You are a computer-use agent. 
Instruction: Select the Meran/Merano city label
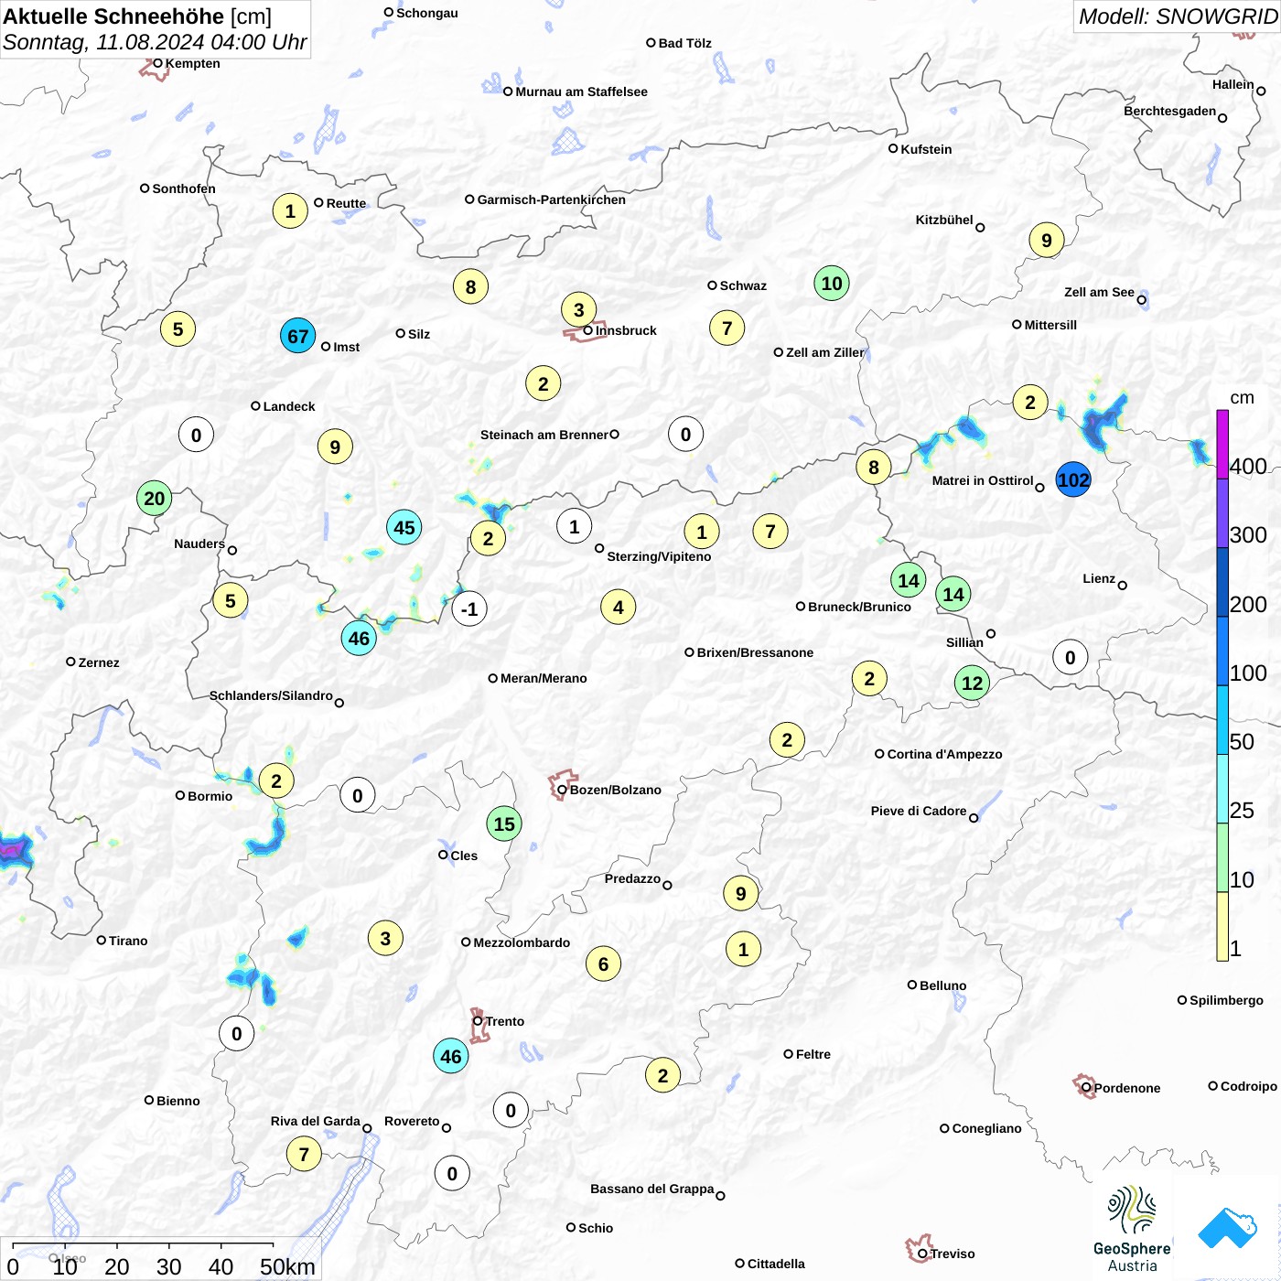pyautogui.click(x=544, y=678)
